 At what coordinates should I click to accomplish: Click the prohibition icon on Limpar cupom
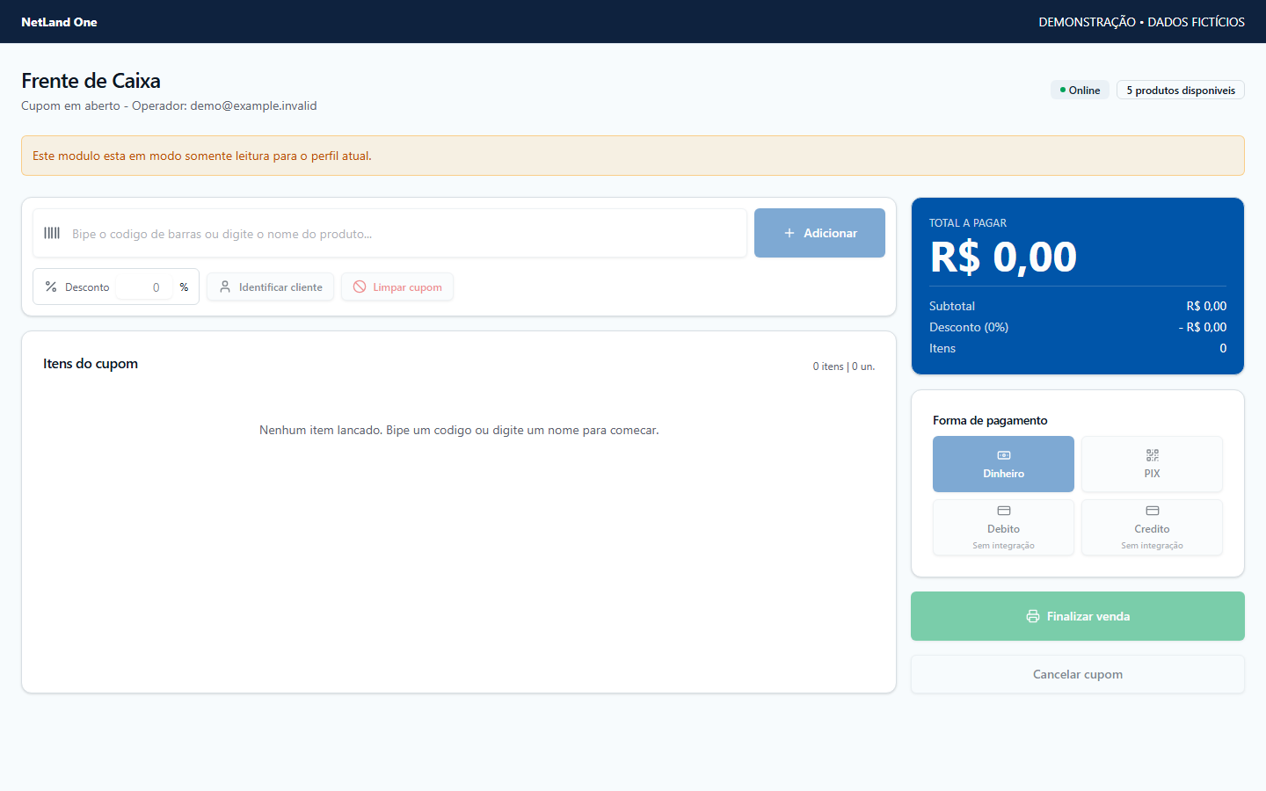360,287
